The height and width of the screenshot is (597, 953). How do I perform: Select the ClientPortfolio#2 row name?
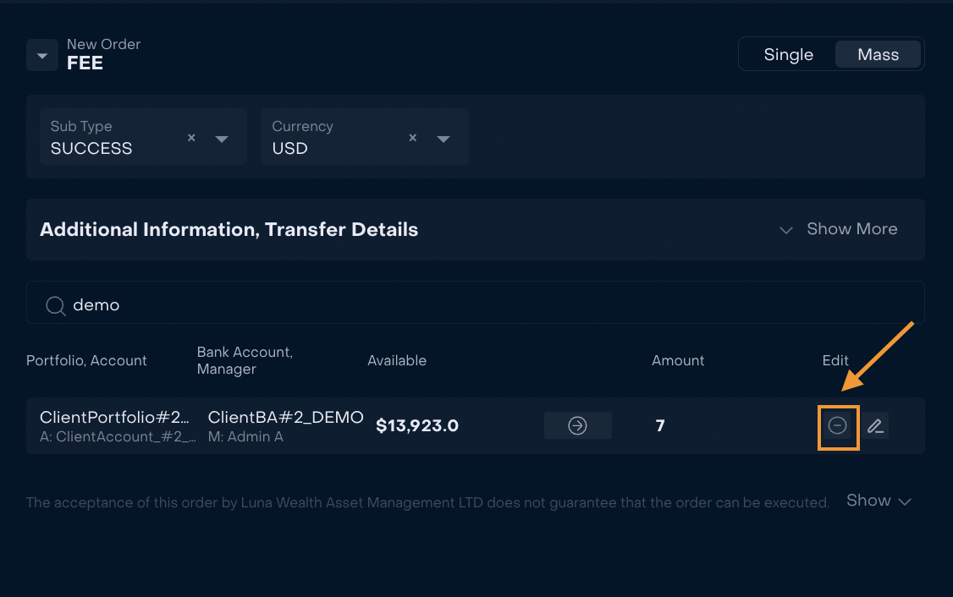pyautogui.click(x=114, y=417)
